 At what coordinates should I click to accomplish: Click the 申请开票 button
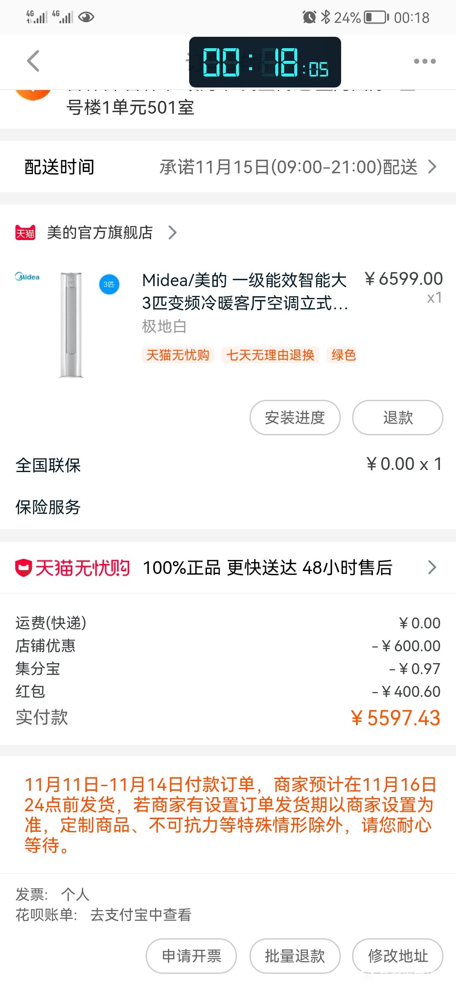point(191,956)
